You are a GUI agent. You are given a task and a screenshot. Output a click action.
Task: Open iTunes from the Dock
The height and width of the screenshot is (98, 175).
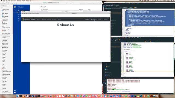point(96,96)
